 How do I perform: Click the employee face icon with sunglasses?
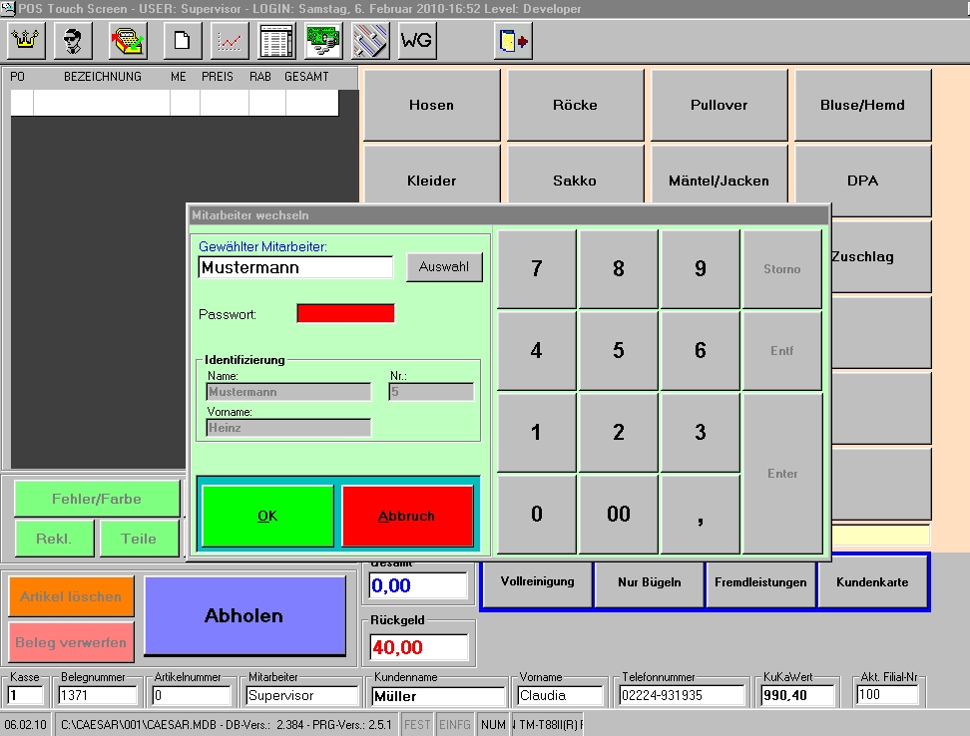[x=73, y=41]
